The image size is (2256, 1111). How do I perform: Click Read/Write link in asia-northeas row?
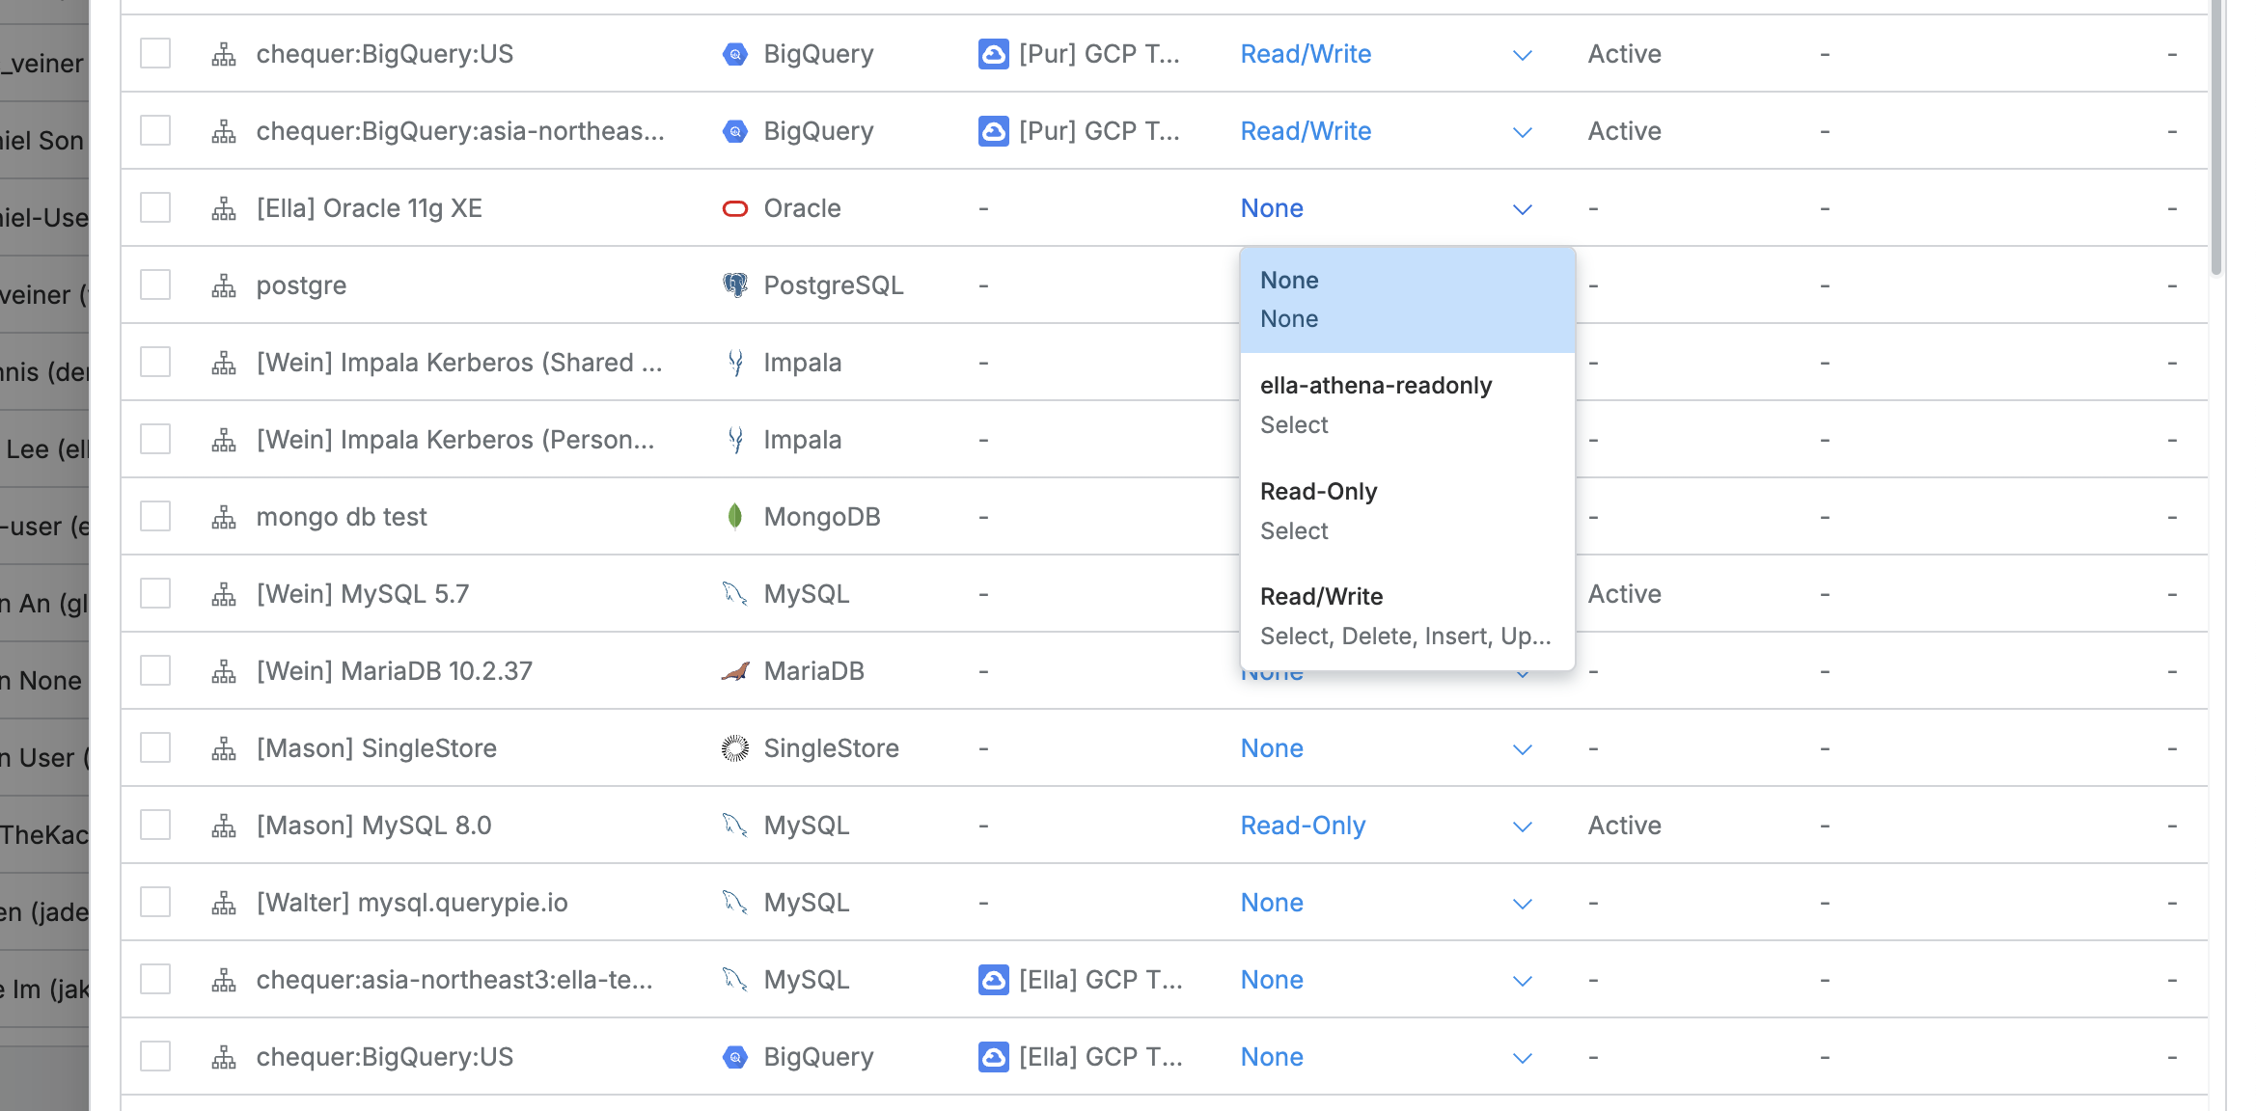click(1306, 131)
